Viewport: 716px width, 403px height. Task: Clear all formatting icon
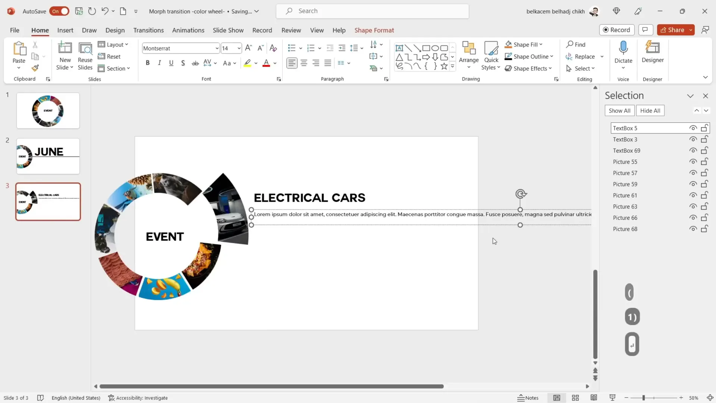coord(273,48)
